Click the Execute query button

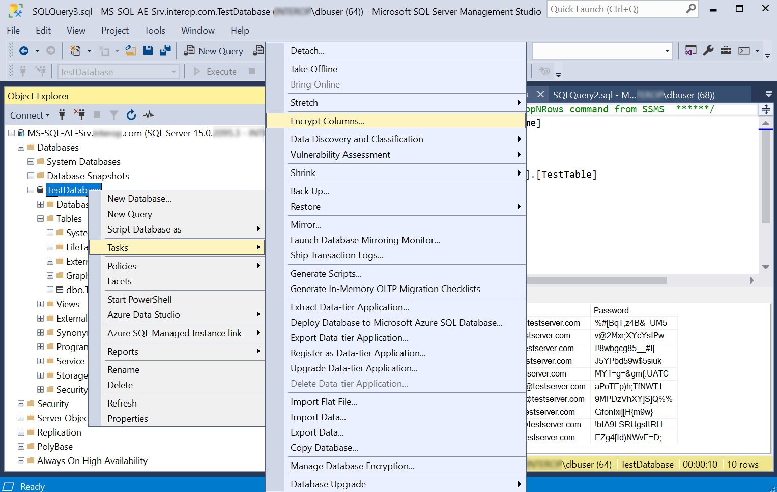point(215,72)
